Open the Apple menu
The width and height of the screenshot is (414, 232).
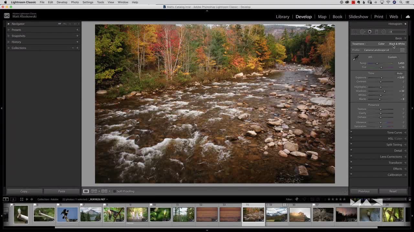pyautogui.click(x=5, y=2)
